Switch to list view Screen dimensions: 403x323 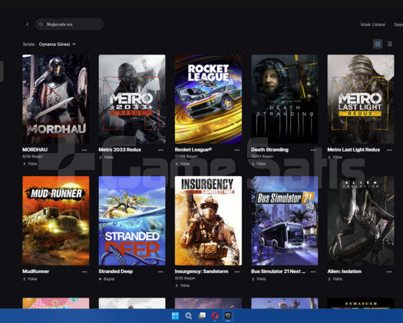tap(390, 44)
